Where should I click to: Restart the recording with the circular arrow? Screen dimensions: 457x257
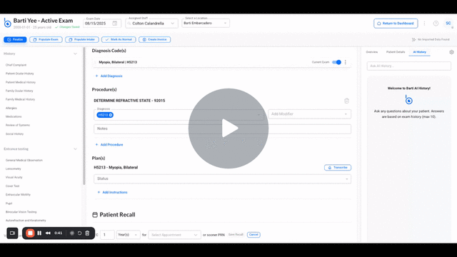tap(79, 233)
